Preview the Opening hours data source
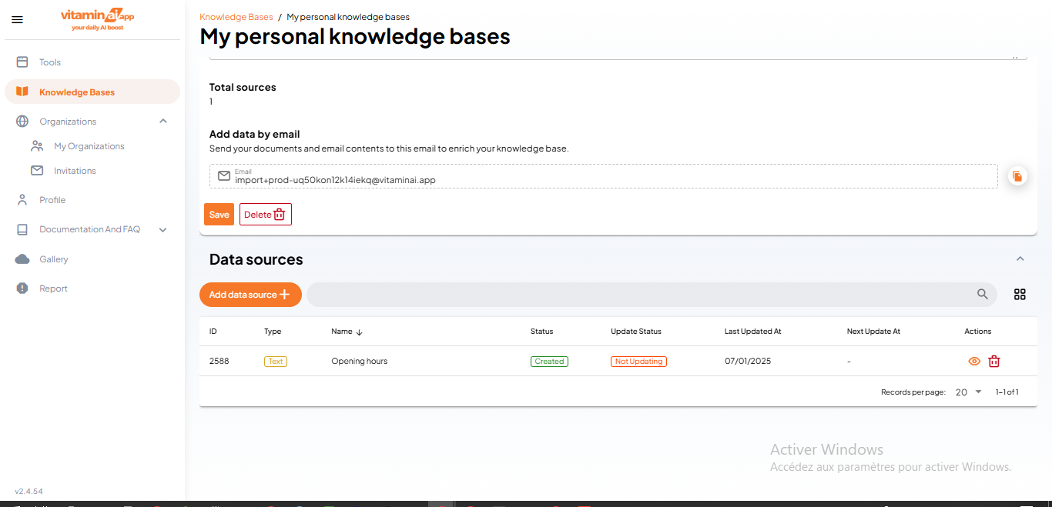Viewport: 1052px width, 507px height. (x=974, y=361)
